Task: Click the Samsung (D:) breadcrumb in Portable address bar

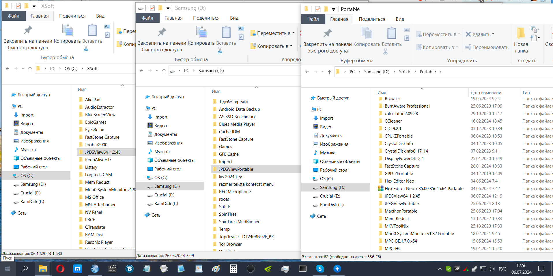Action: click(377, 72)
